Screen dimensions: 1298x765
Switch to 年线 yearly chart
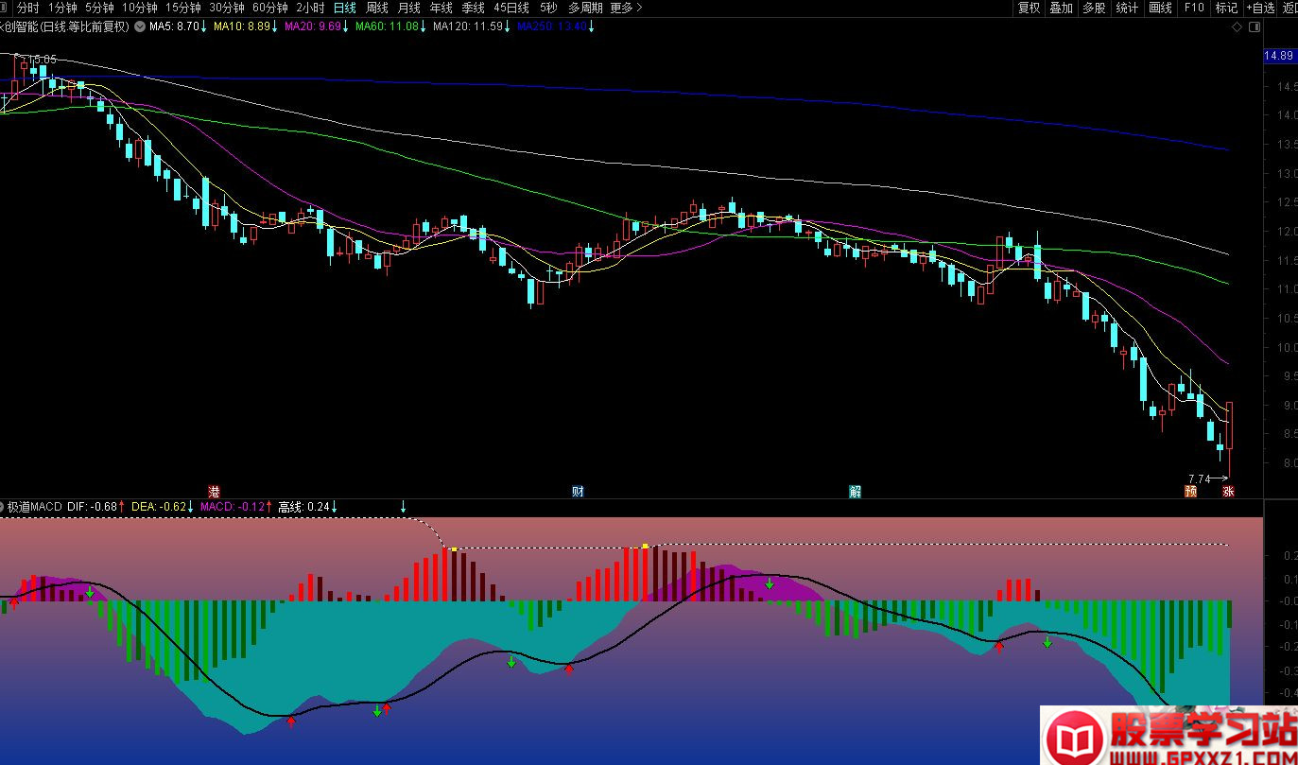441,8
